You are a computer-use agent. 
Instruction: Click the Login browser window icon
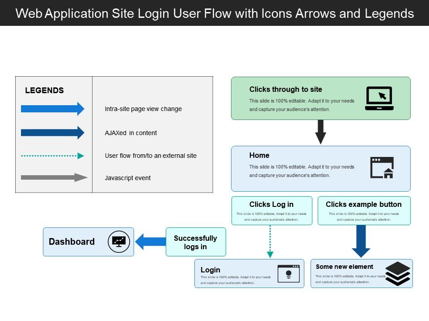tap(288, 273)
